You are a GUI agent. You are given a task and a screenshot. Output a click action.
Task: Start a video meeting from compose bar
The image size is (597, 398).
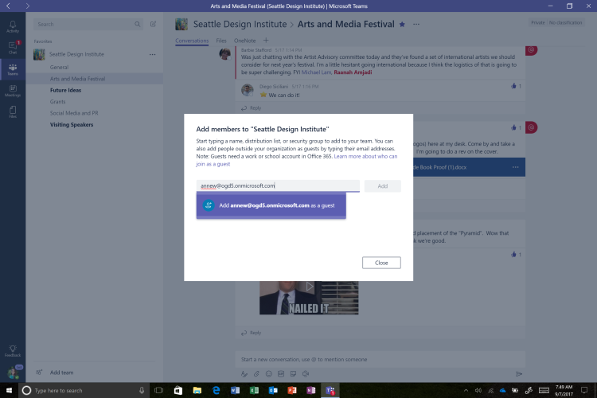pyautogui.click(x=306, y=374)
